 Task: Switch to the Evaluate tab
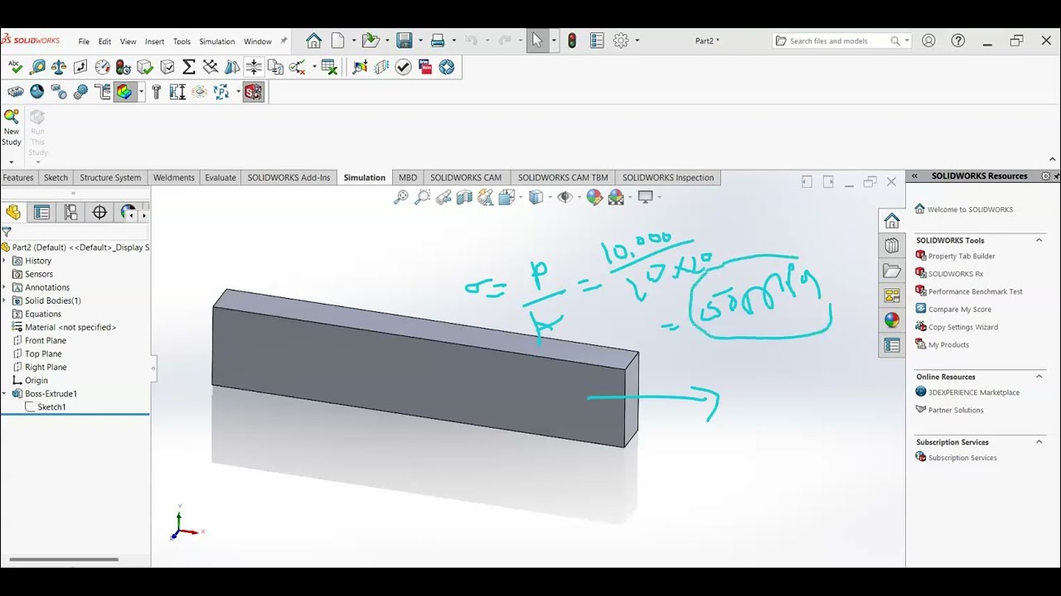220,177
